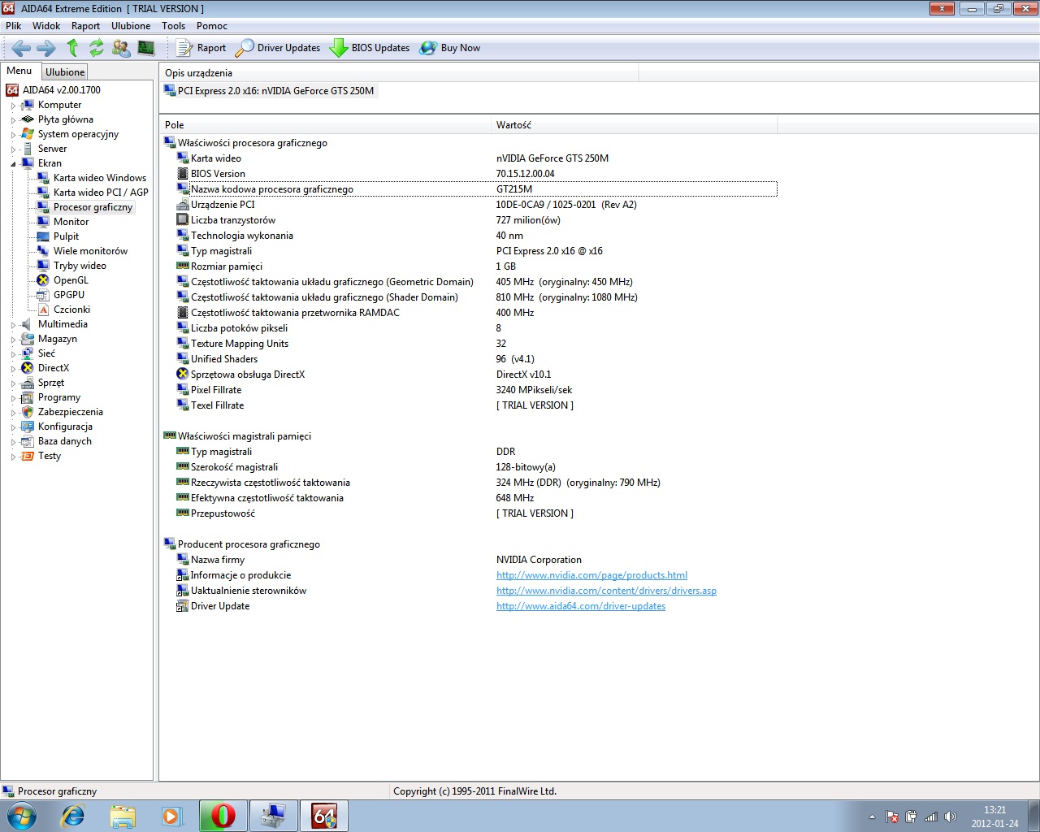Expand the Konfiguracja tree node
Viewport: 1040px width, 832px height.
coord(13,427)
